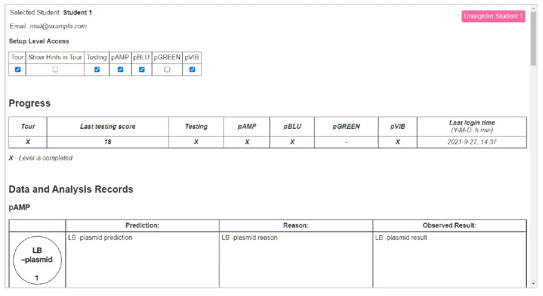Click the Observed Result column header
The width and height of the screenshot is (543, 296).
(449, 225)
